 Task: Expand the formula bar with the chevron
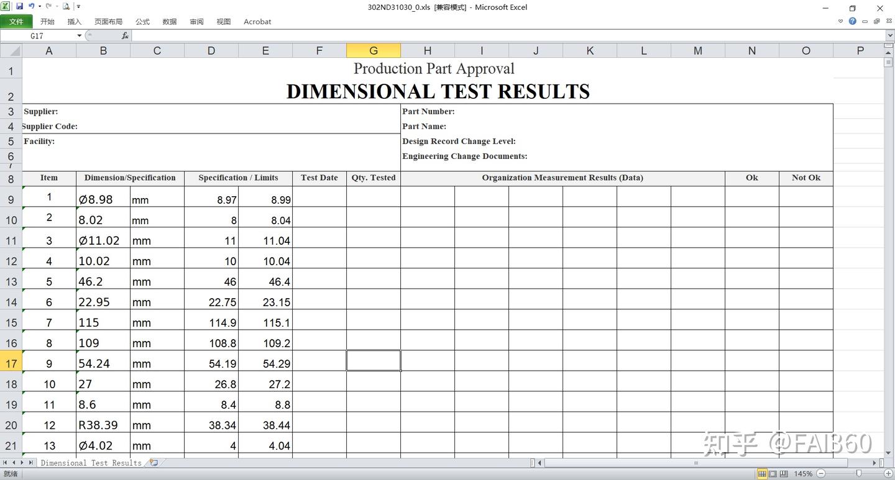pos(889,35)
